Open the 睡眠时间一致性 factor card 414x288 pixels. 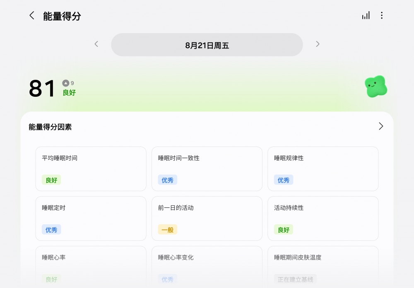click(207, 169)
